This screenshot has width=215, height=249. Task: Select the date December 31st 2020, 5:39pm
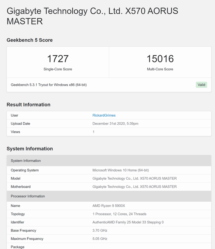point(116,124)
